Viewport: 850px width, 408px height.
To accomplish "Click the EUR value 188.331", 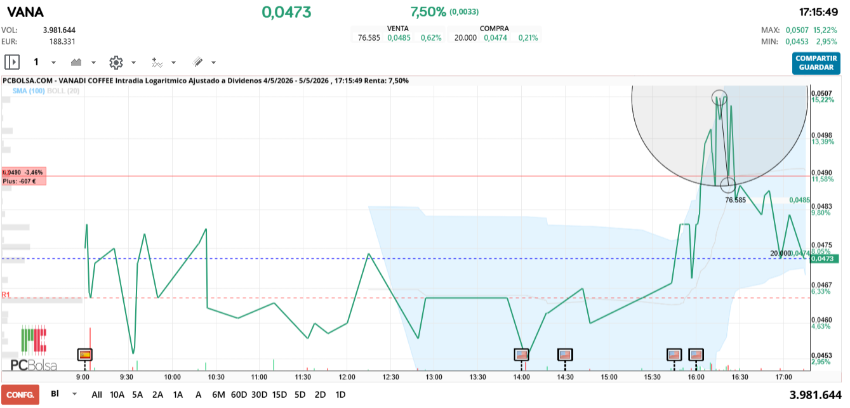I will [62, 41].
